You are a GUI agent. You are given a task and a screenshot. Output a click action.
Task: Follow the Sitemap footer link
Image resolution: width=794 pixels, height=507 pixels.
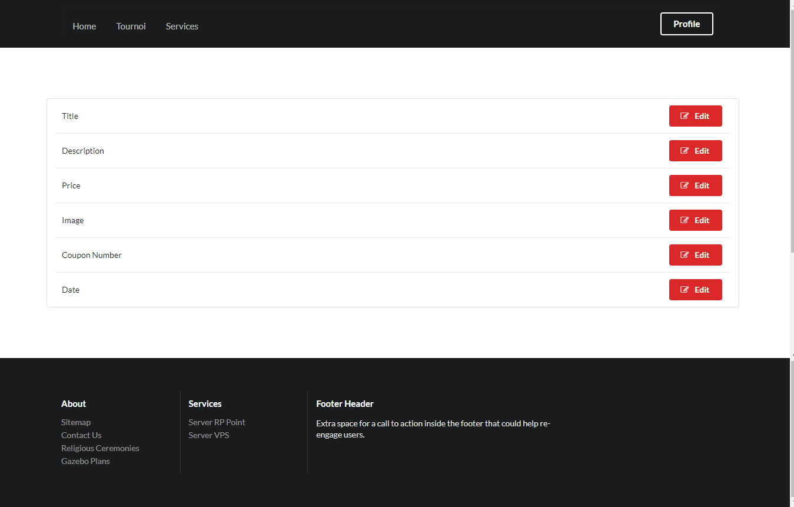click(x=76, y=422)
